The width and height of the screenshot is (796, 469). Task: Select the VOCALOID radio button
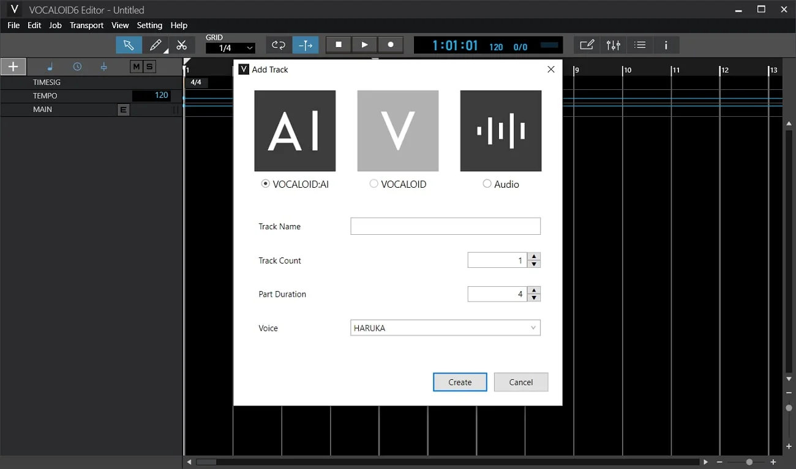pyautogui.click(x=374, y=183)
